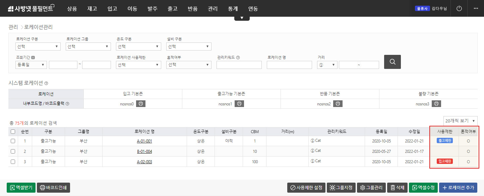Open the 20개씩 보기 page size dropdown

(x=460, y=120)
